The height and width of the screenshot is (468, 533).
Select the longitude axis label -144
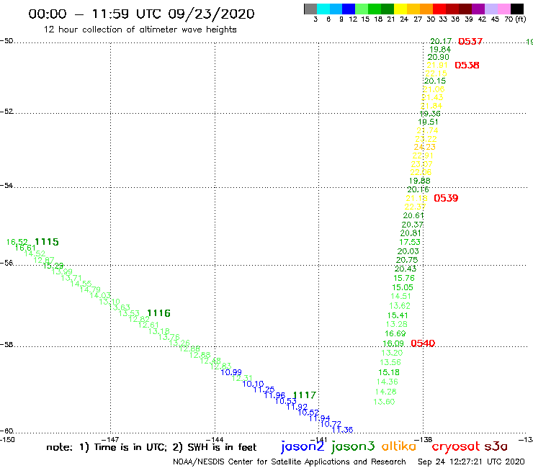coord(215,440)
